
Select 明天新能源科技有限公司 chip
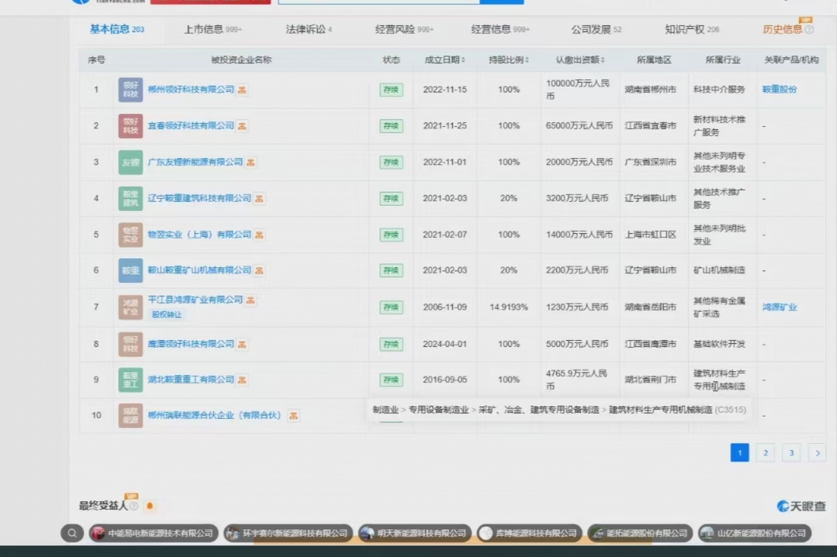415,533
